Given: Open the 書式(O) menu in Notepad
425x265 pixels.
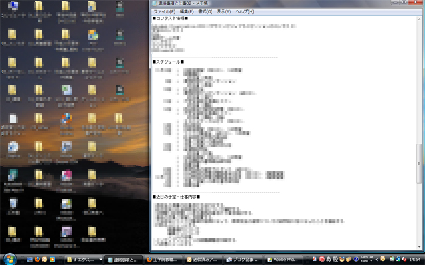Looking at the screenshot, I should tap(205, 11).
